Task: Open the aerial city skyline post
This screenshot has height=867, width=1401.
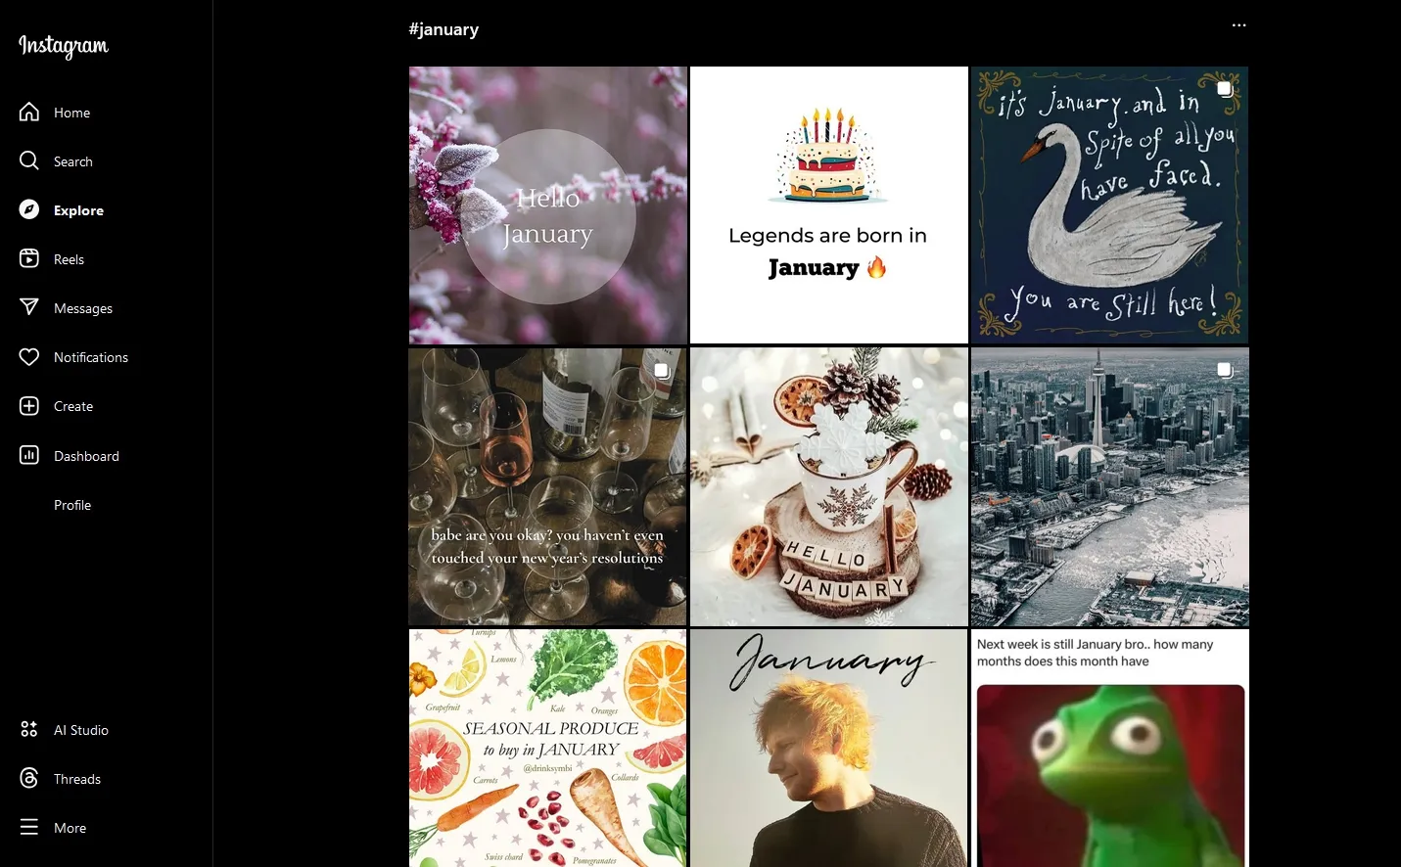Action: 1109,486
